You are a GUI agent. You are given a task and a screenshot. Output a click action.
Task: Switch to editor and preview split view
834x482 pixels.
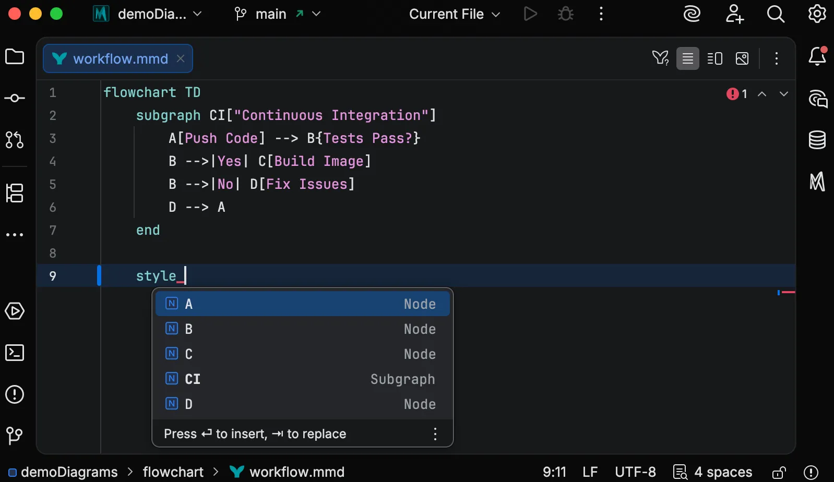point(714,58)
